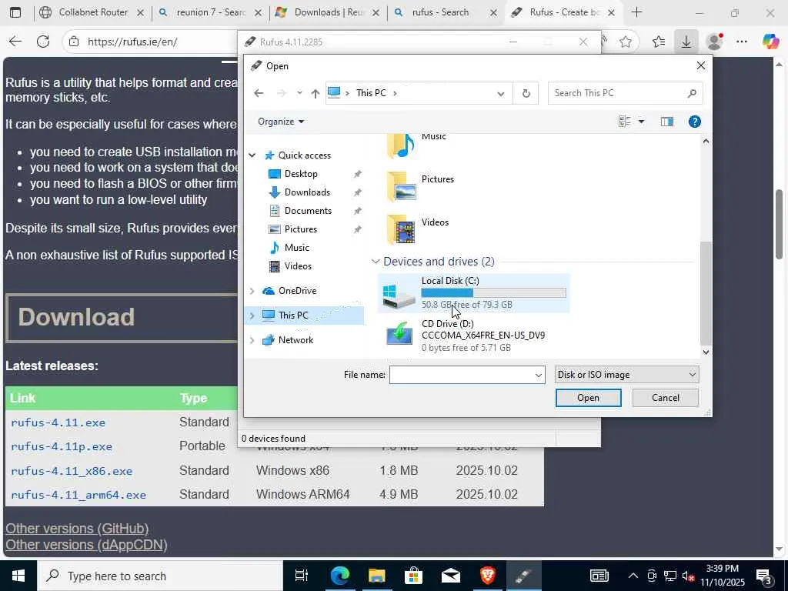Click the Cancel button
The width and height of the screenshot is (788, 591).
click(666, 398)
